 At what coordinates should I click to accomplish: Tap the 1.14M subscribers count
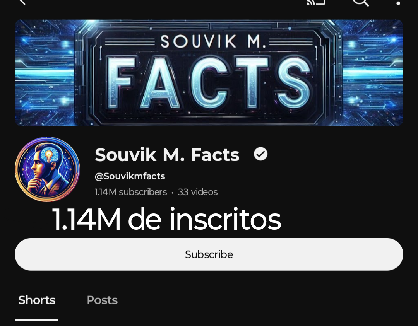click(131, 192)
